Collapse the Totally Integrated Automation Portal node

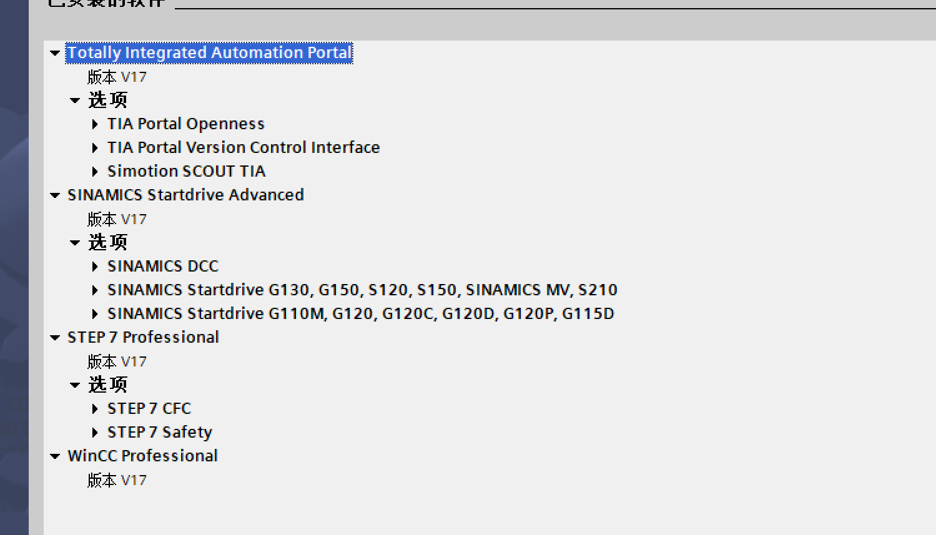click(x=55, y=53)
